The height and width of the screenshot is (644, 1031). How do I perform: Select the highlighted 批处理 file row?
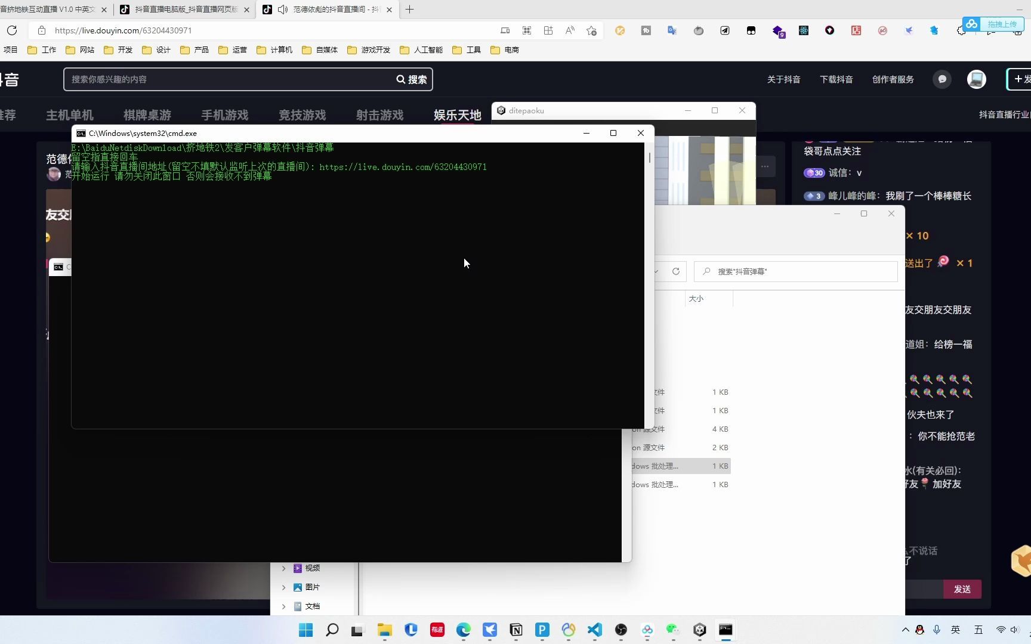[681, 466]
